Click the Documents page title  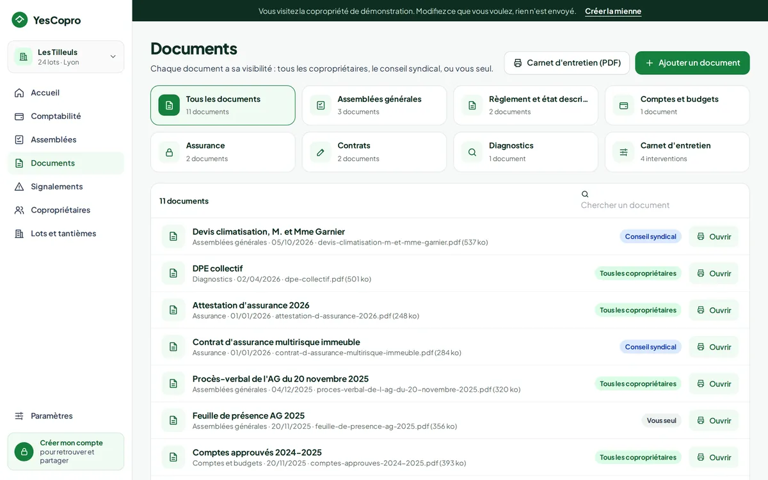[194, 48]
